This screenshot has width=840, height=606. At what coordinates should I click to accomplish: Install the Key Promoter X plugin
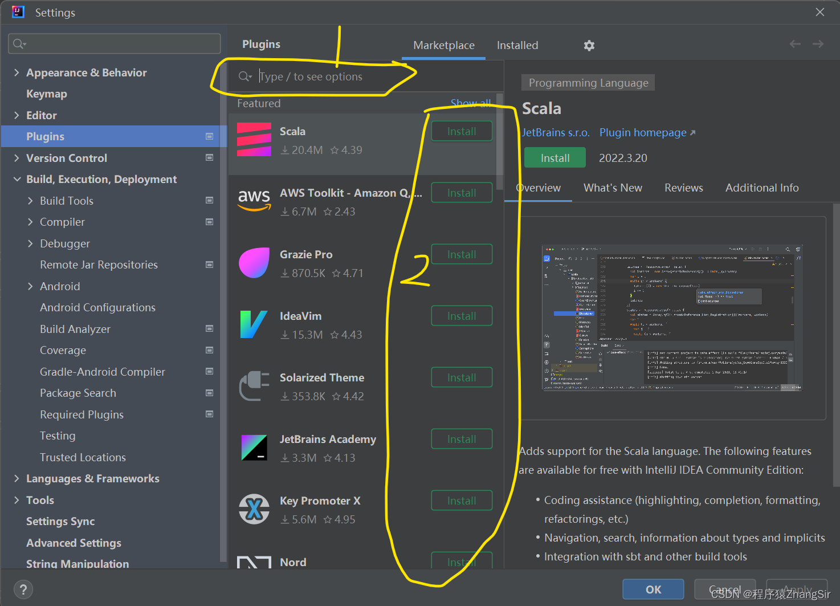point(462,501)
